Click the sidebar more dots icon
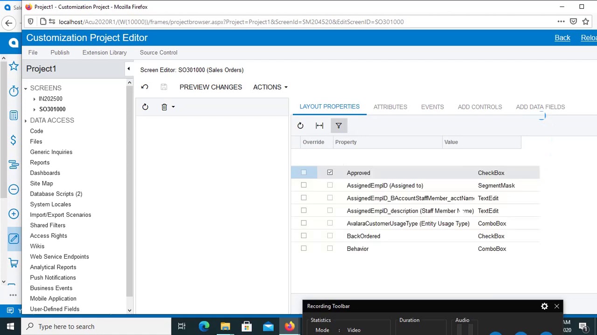The width and height of the screenshot is (597, 335). (13, 295)
